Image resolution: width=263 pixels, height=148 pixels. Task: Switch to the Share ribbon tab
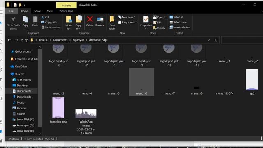(37, 11)
